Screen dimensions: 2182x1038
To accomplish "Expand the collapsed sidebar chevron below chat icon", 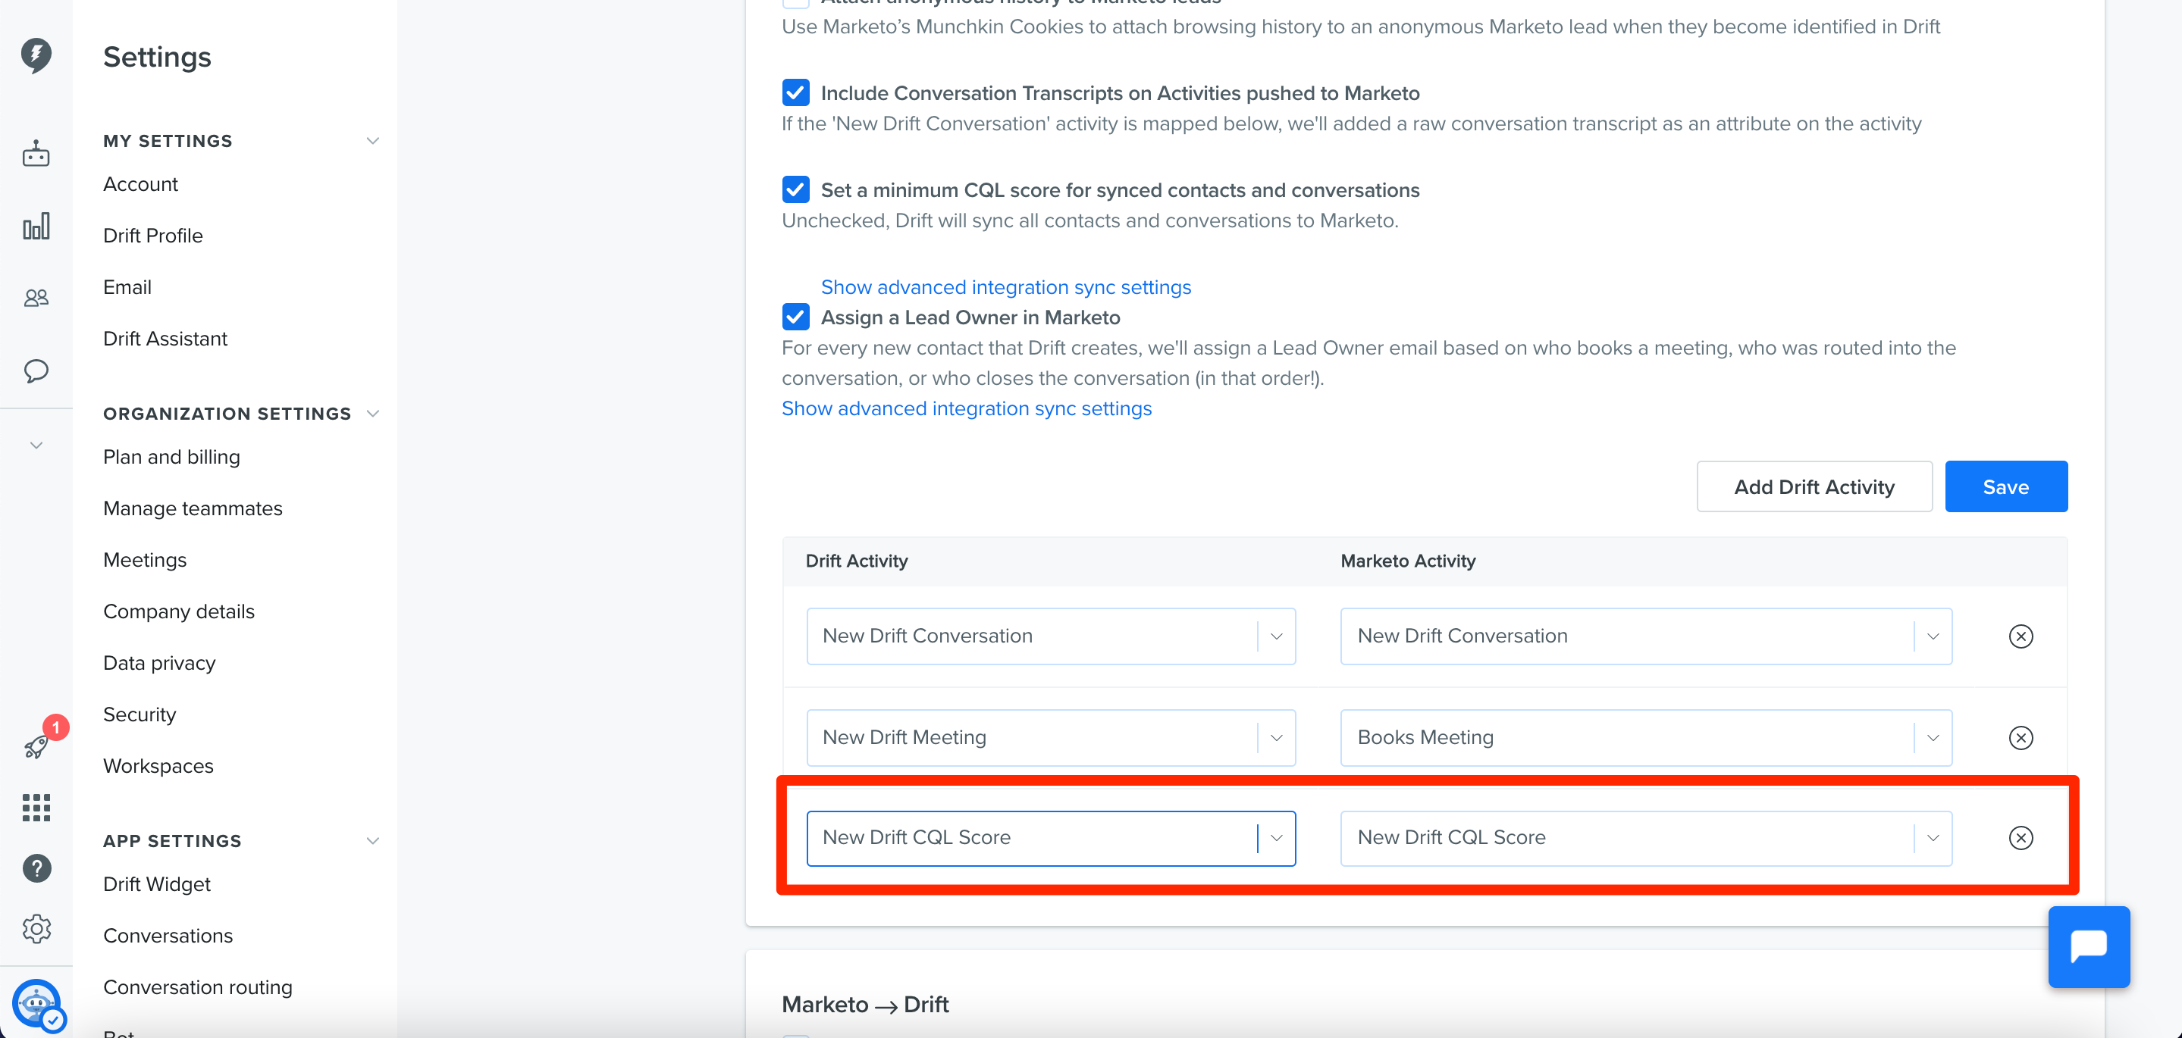I will pyautogui.click(x=36, y=446).
